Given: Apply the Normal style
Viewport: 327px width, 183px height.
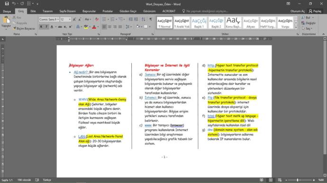Looking at the screenshot, I should (x=164, y=23).
